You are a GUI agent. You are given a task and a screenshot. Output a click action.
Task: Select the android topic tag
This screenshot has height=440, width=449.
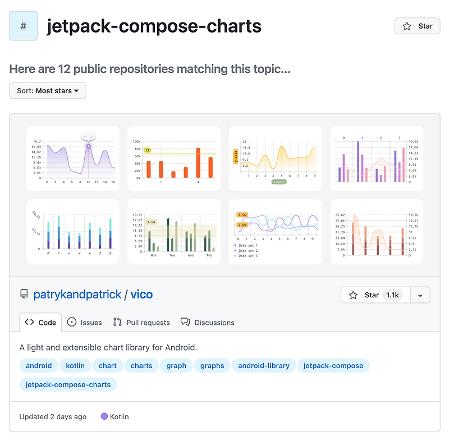point(38,365)
